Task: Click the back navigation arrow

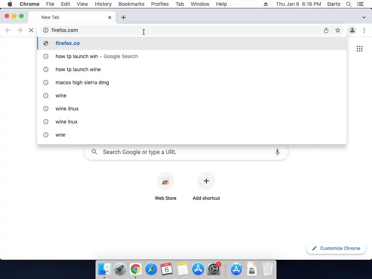Action: pos(8,30)
